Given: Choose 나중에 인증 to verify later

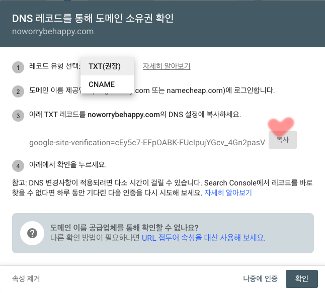Looking at the screenshot, I should 260,278.
